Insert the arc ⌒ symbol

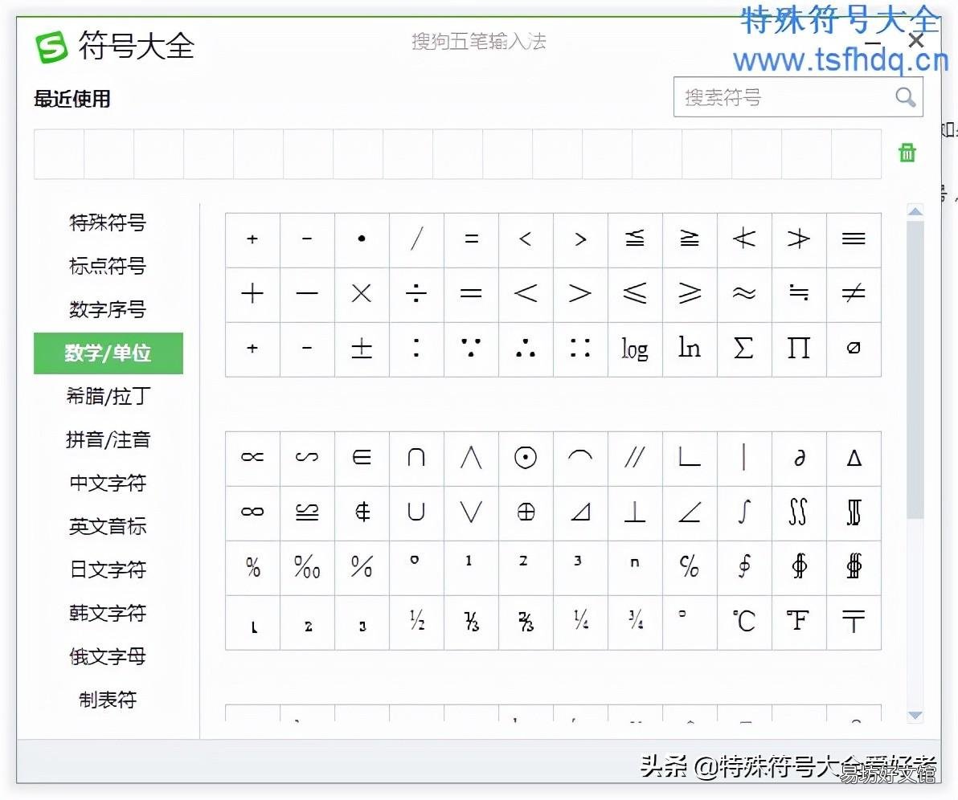[x=580, y=457]
